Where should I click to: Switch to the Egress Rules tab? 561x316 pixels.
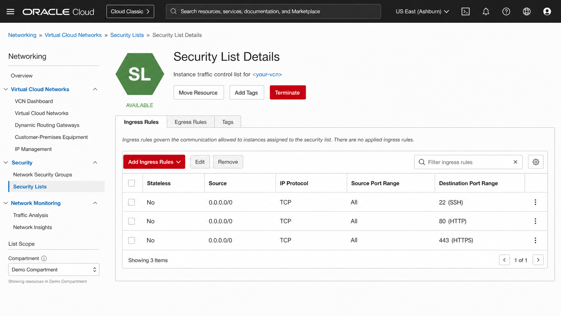coord(191,122)
